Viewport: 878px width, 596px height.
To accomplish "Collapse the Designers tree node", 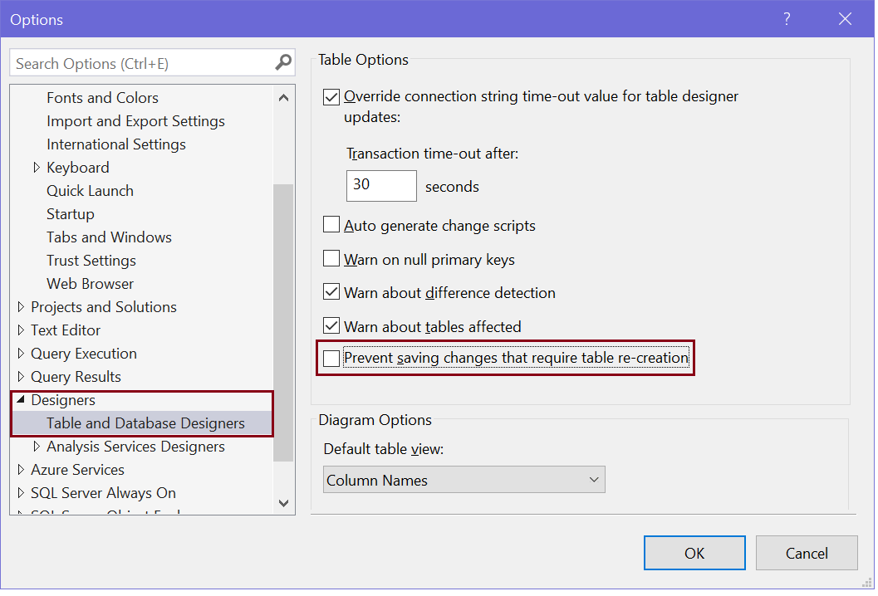I will coord(21,400).
